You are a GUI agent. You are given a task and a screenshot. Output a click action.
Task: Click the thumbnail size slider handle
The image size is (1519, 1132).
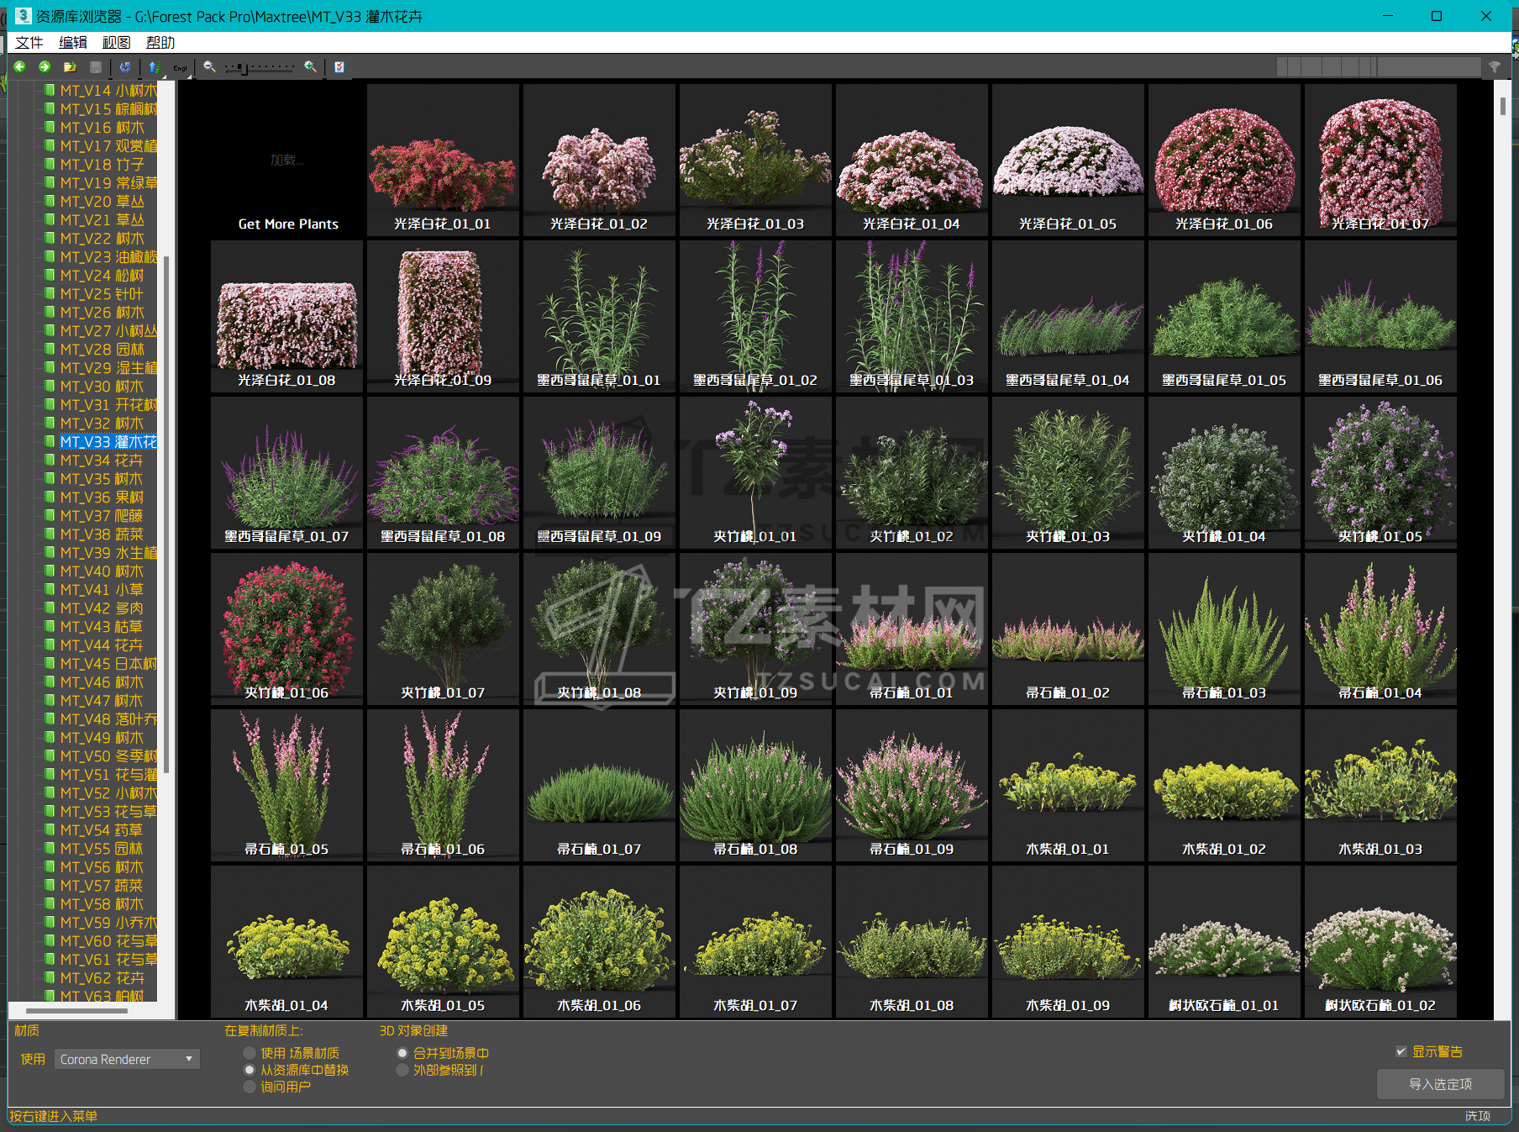point(243,67)
